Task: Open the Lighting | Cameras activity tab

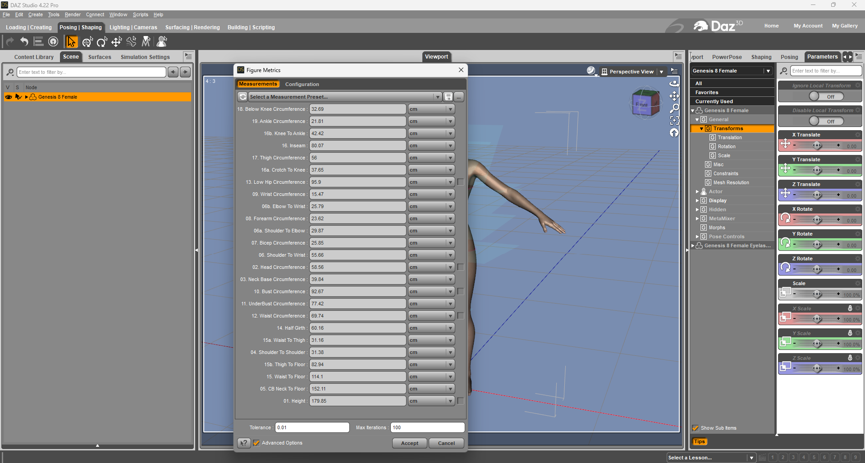Action: pos(133,27)
